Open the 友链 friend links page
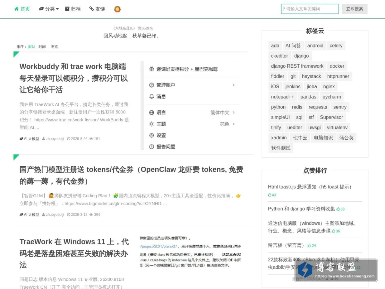 click(97, 9)
